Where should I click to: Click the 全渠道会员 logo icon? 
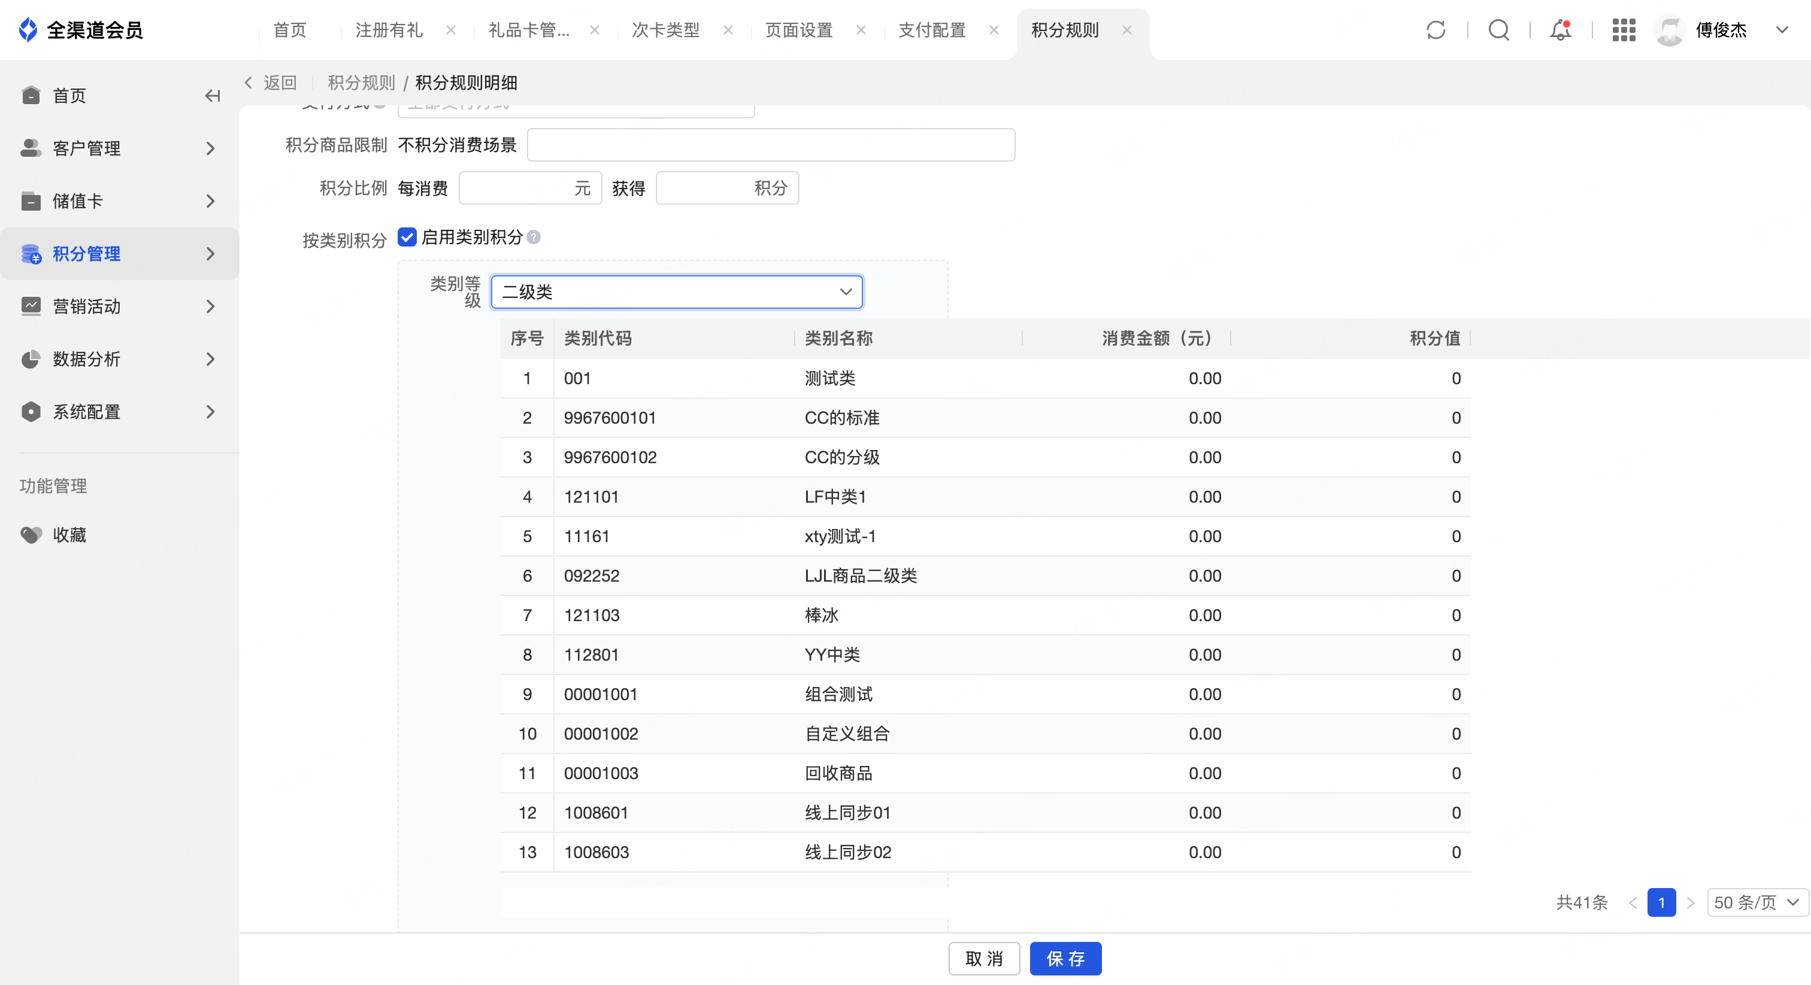click(x=28, y=29)
